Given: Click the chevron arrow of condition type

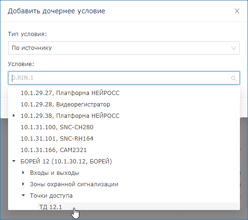Looking at the screenshot, I should coord(234,48).
